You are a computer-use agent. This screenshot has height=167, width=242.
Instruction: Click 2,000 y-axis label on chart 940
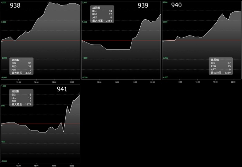click(165, 22)
